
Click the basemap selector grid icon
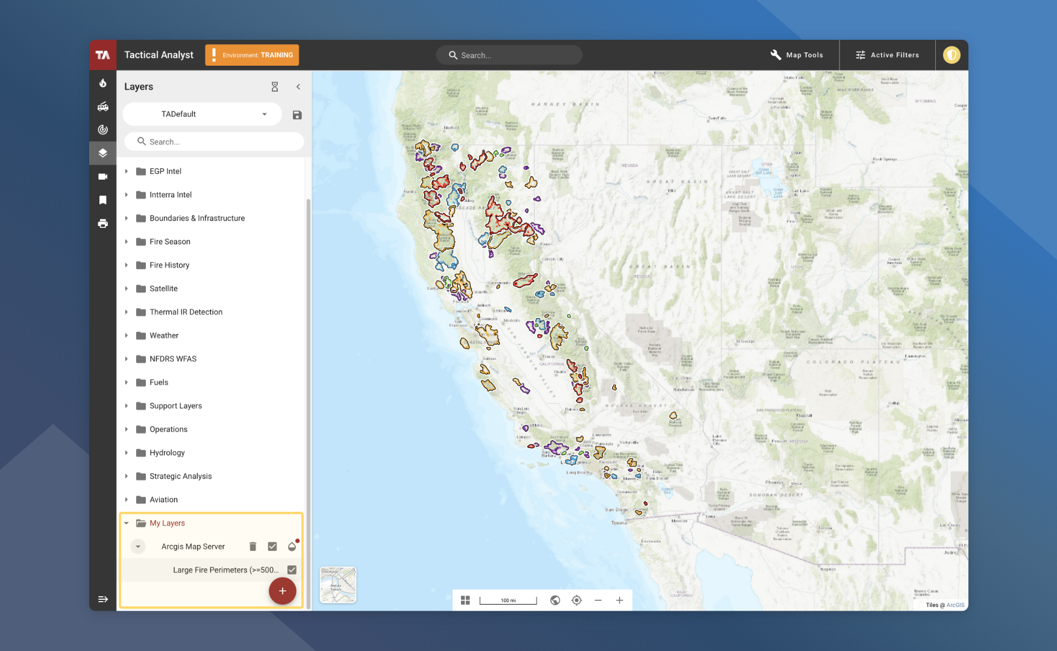pyautogui.click(x=465, y=600)
